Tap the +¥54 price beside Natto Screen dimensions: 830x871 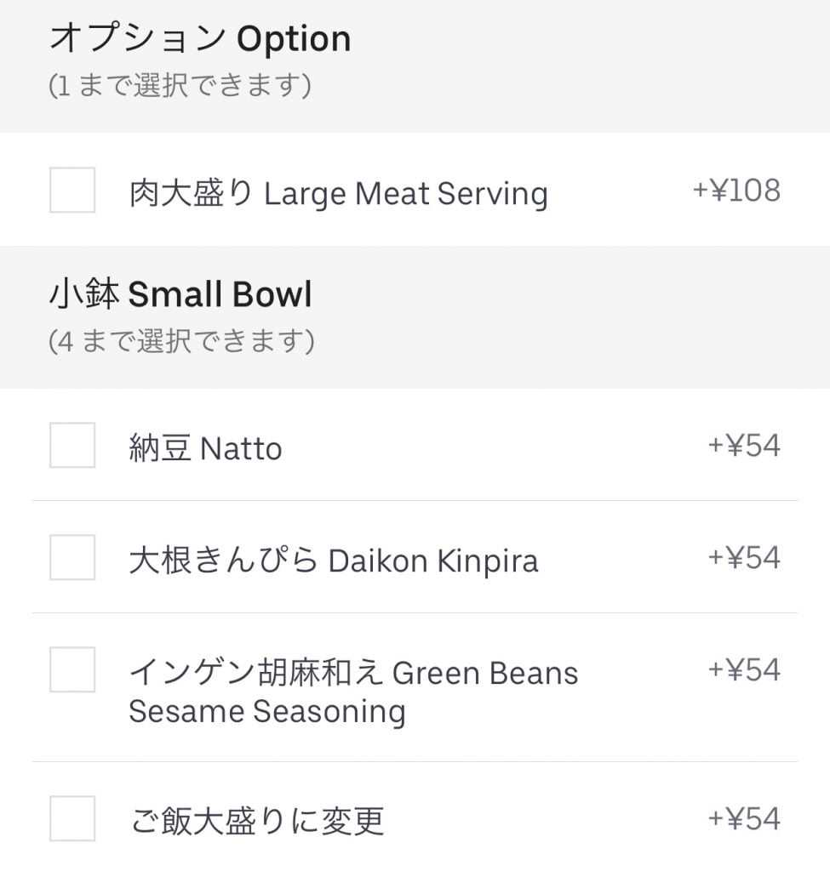click(x=743, y=446)
